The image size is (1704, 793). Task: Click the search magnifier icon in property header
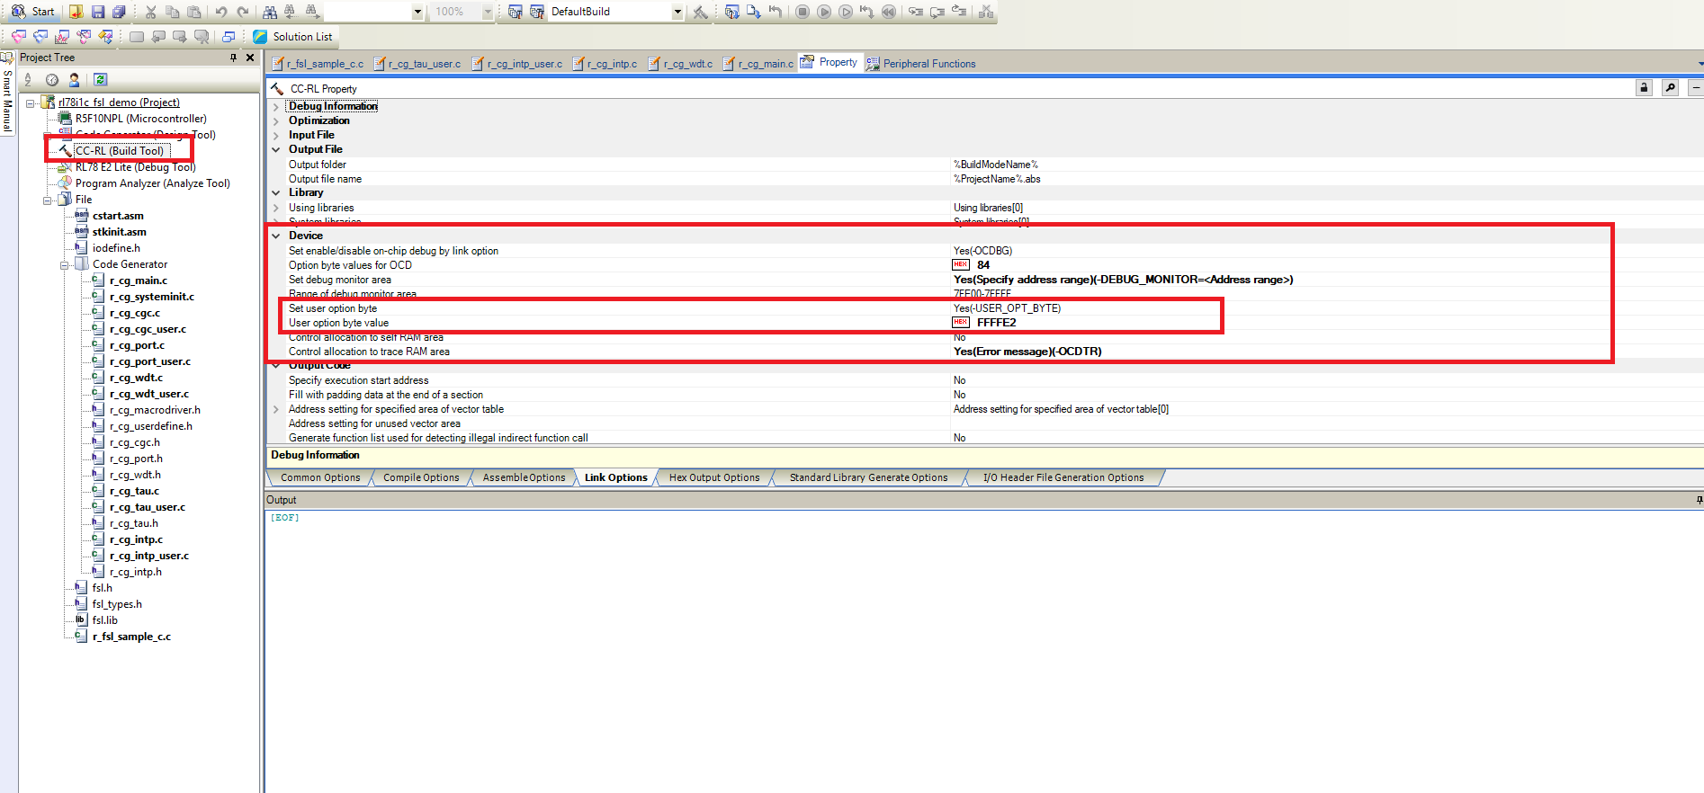point(1670,88)
